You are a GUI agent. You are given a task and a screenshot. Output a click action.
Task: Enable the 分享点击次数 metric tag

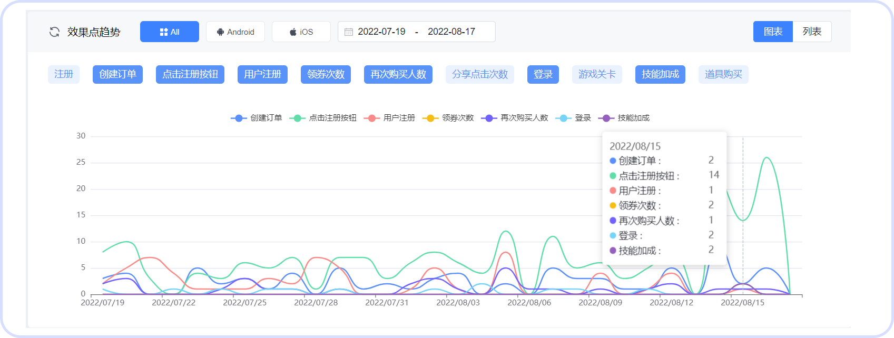480,74
